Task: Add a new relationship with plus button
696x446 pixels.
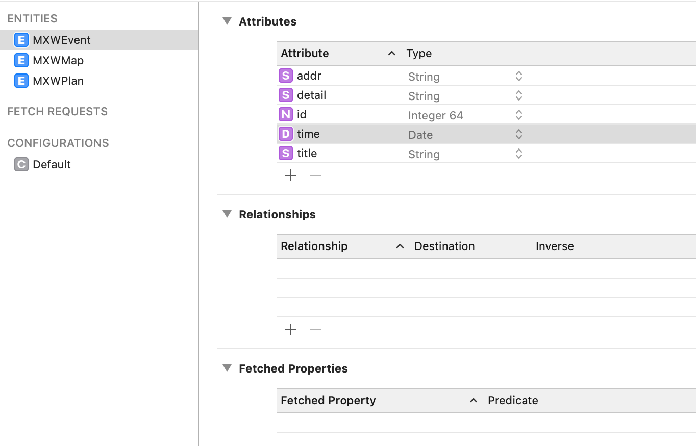Action: [x=290, y=329]
